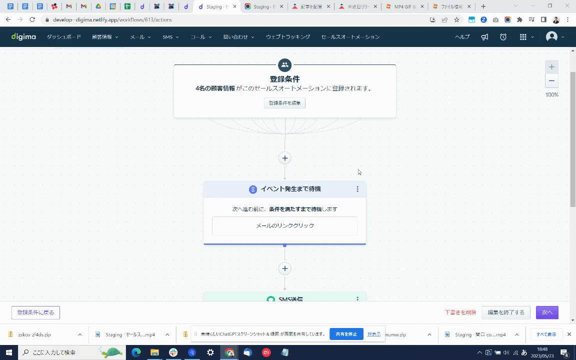The image size is (576, 360).
Task: Reload the page in the browser
Action: coord(32,20)
